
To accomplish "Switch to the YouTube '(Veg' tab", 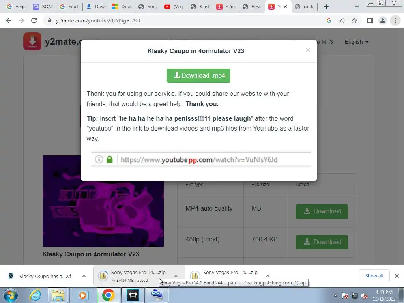I will click(x=174, y=7).
